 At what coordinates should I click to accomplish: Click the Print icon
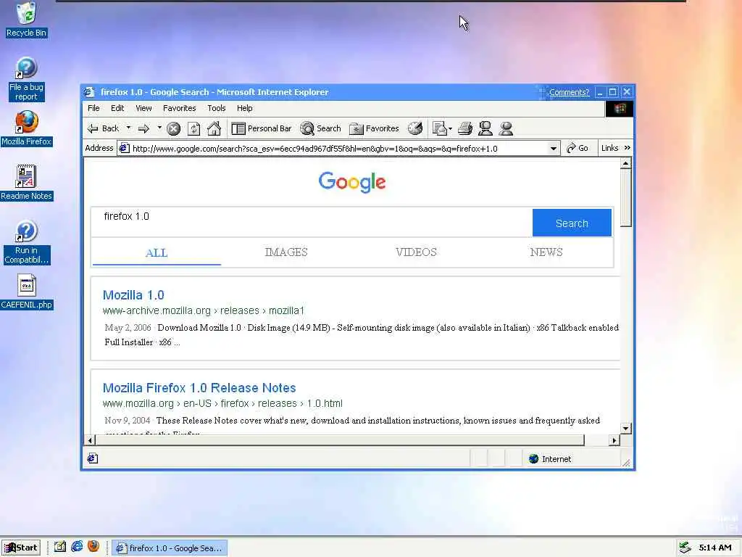(465, 128)
